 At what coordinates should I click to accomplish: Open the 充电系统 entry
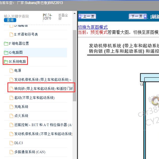[21, 107]
